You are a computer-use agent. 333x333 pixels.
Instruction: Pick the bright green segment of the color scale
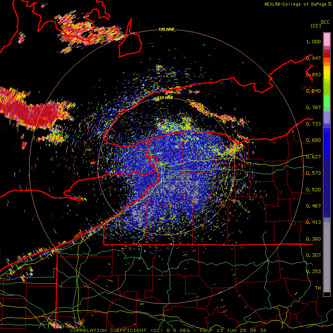tap(327, 101)
